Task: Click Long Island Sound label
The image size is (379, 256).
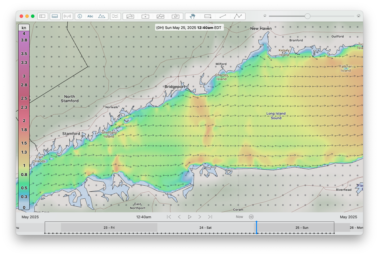Action: (276, 116)
